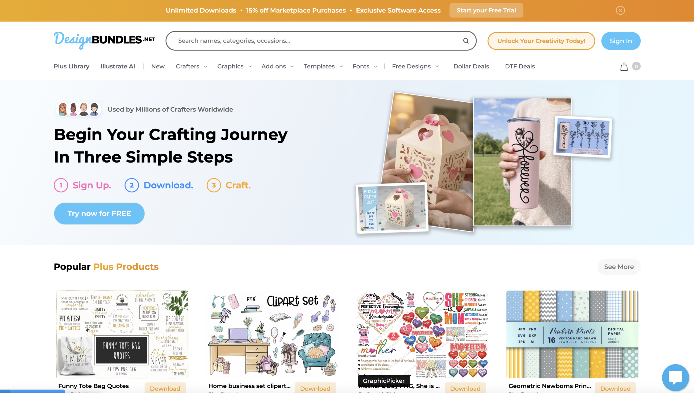Open the Fonts dropdown menu
The height and width of the screenshot is (393, 694).
pyautogui.click(x=365, y=66)
